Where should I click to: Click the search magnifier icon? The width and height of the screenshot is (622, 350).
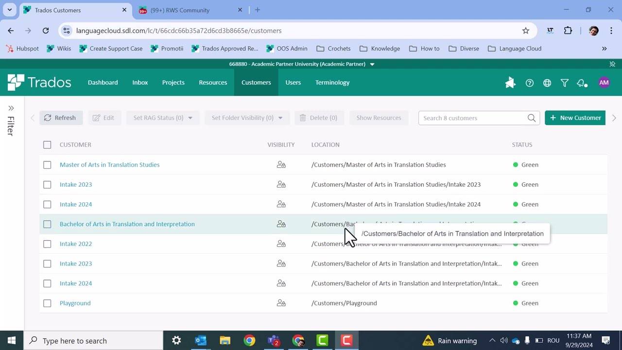coord(532,118)
